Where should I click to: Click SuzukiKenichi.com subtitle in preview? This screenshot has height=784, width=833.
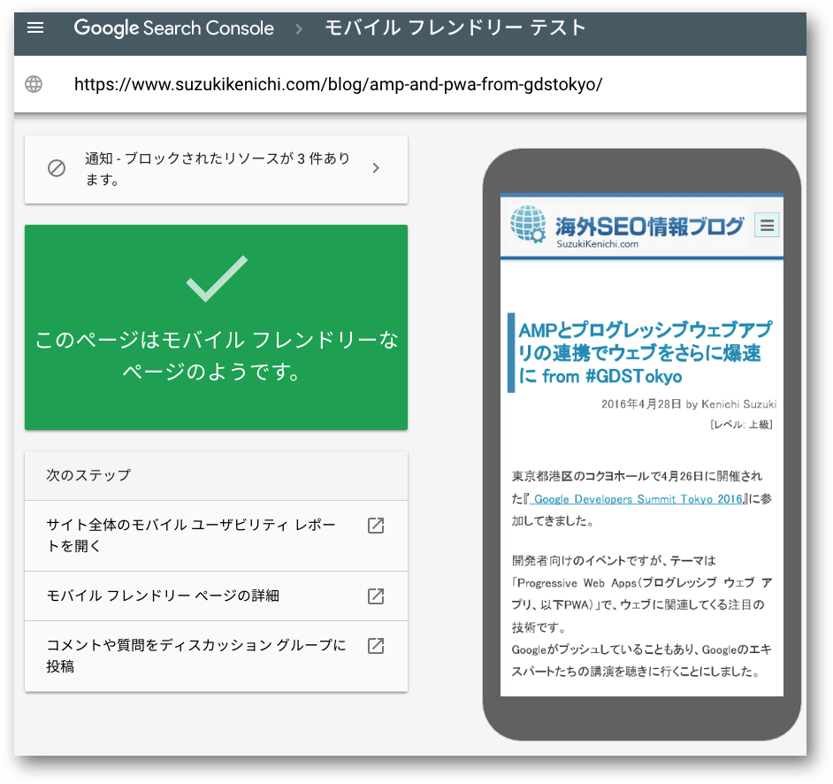coord(597,244)
